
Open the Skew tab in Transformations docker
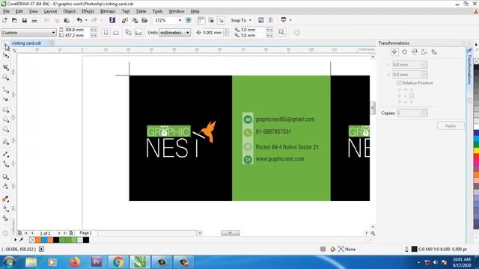(434, 52)
